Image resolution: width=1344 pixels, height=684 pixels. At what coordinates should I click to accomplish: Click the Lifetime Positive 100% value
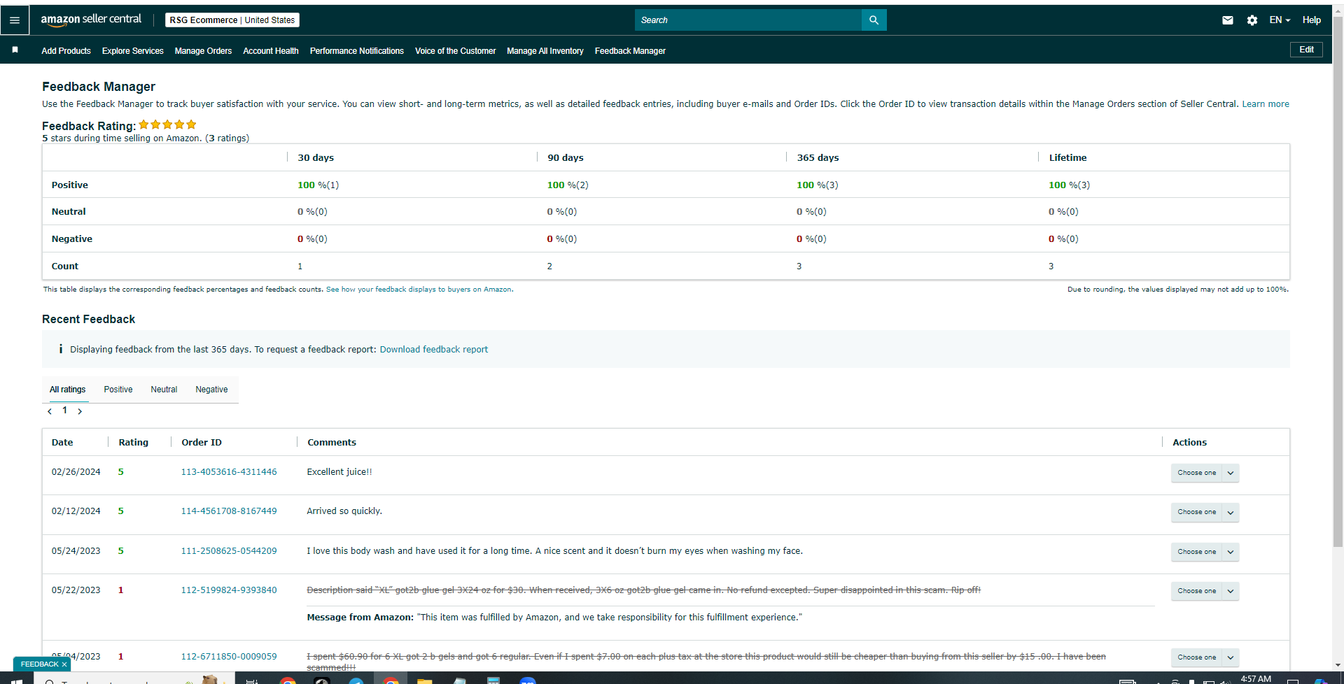tap(1069, 185)
